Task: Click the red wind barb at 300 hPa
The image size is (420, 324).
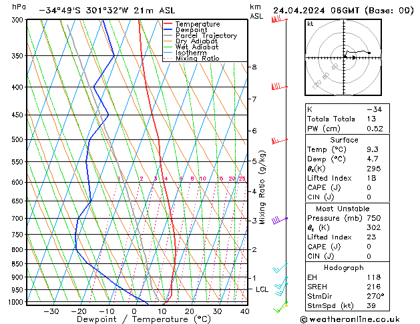Action: (279, 19)
